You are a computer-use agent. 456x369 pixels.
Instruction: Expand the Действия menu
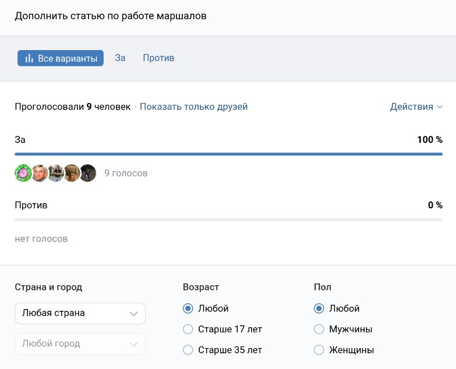[416, 107]
